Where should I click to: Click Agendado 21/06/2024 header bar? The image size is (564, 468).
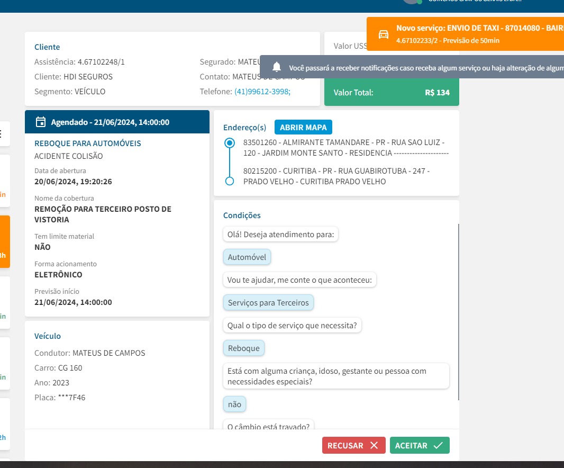coord(117,122)
